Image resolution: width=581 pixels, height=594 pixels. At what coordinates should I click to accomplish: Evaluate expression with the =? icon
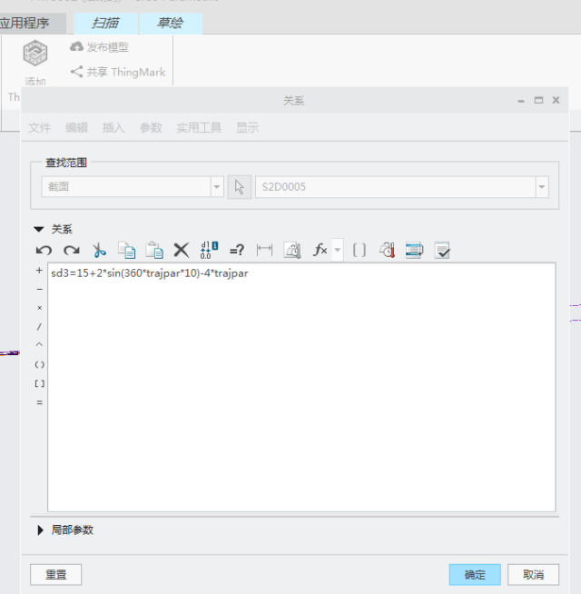coord(237,251)
